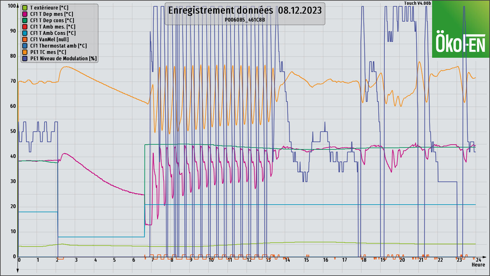490x276 pixels.
Task: Click the CF1 VanMel orange-red swatch
Action: point(25,39)
